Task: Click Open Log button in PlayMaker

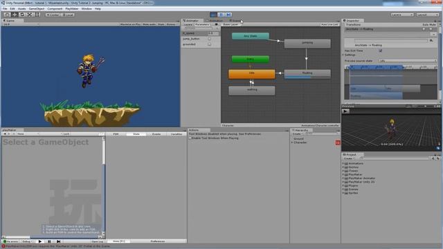Action: coord(97,241)
